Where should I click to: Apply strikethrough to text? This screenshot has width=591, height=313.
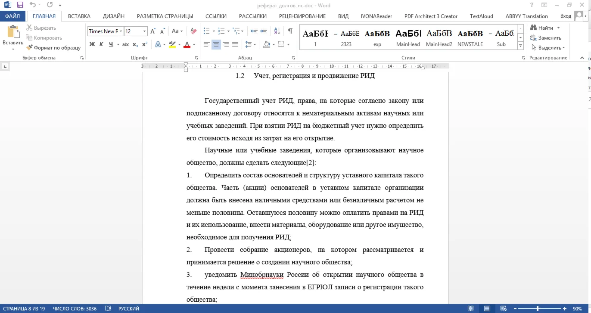126,44
